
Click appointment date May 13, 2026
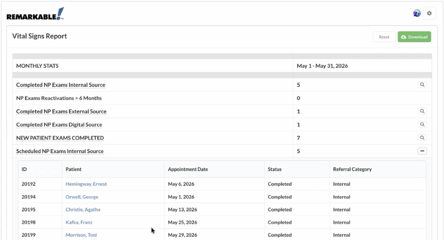pos(183,209)
